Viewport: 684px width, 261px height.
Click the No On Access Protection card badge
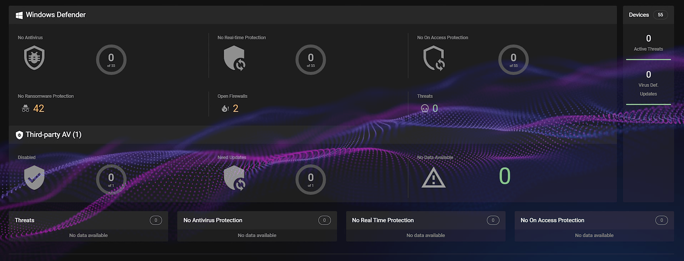tap(662, 220)
